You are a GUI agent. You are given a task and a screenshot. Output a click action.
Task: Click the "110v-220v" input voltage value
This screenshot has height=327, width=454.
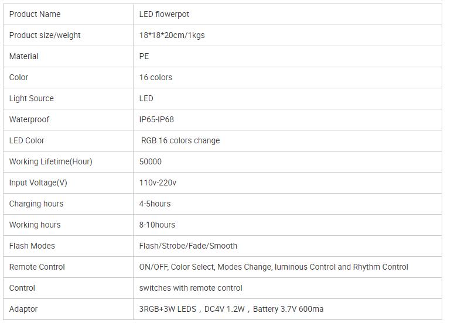(158, 183)
